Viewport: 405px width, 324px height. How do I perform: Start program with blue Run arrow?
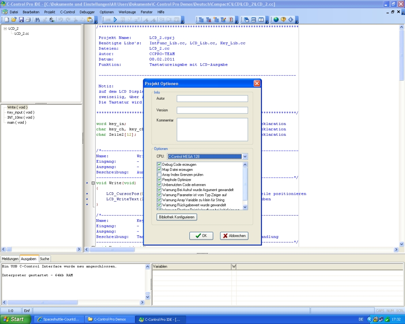pyautogui.click(x=115, y=20)
